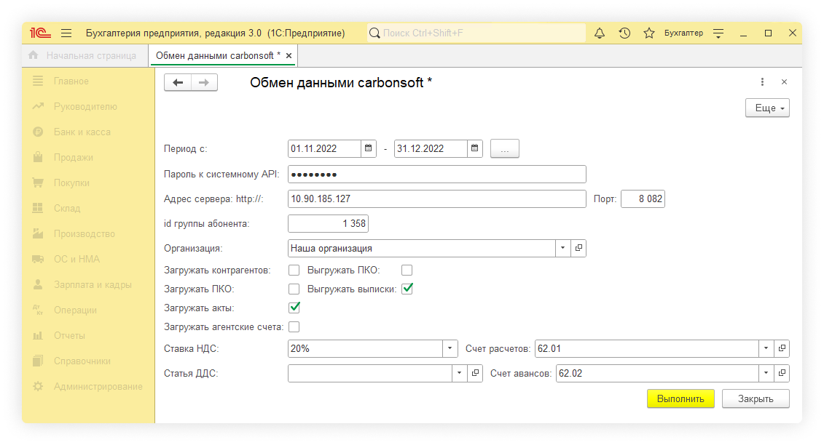The width and height of the screenshot is (824, 445).
Task: Uncheck Выгружать выписки checkbox
Action: [x=407, y=289]
